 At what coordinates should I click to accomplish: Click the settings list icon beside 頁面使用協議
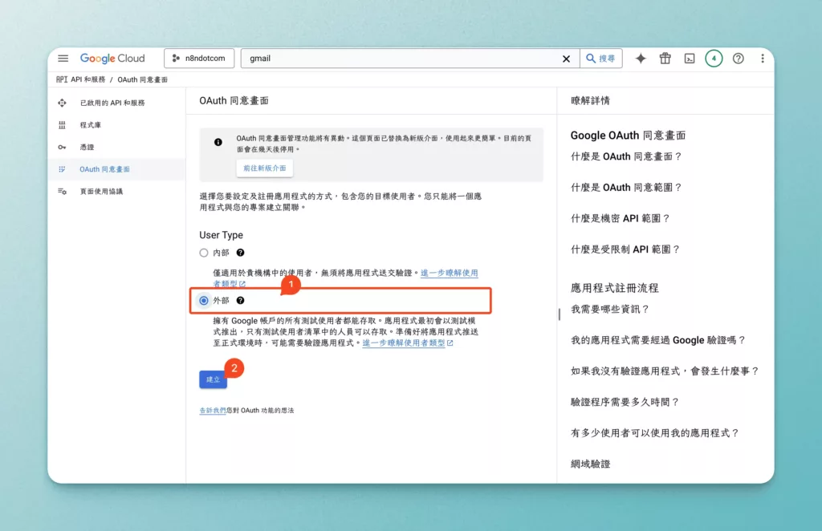click(x=62, y=192)
